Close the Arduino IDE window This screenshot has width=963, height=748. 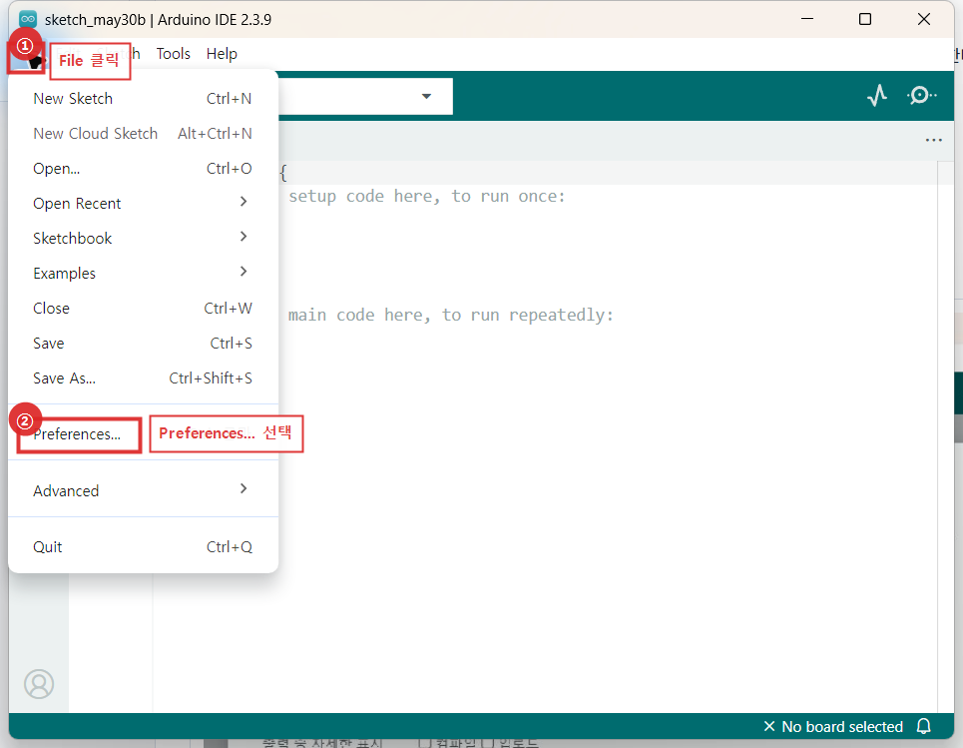tap(924, 19)
